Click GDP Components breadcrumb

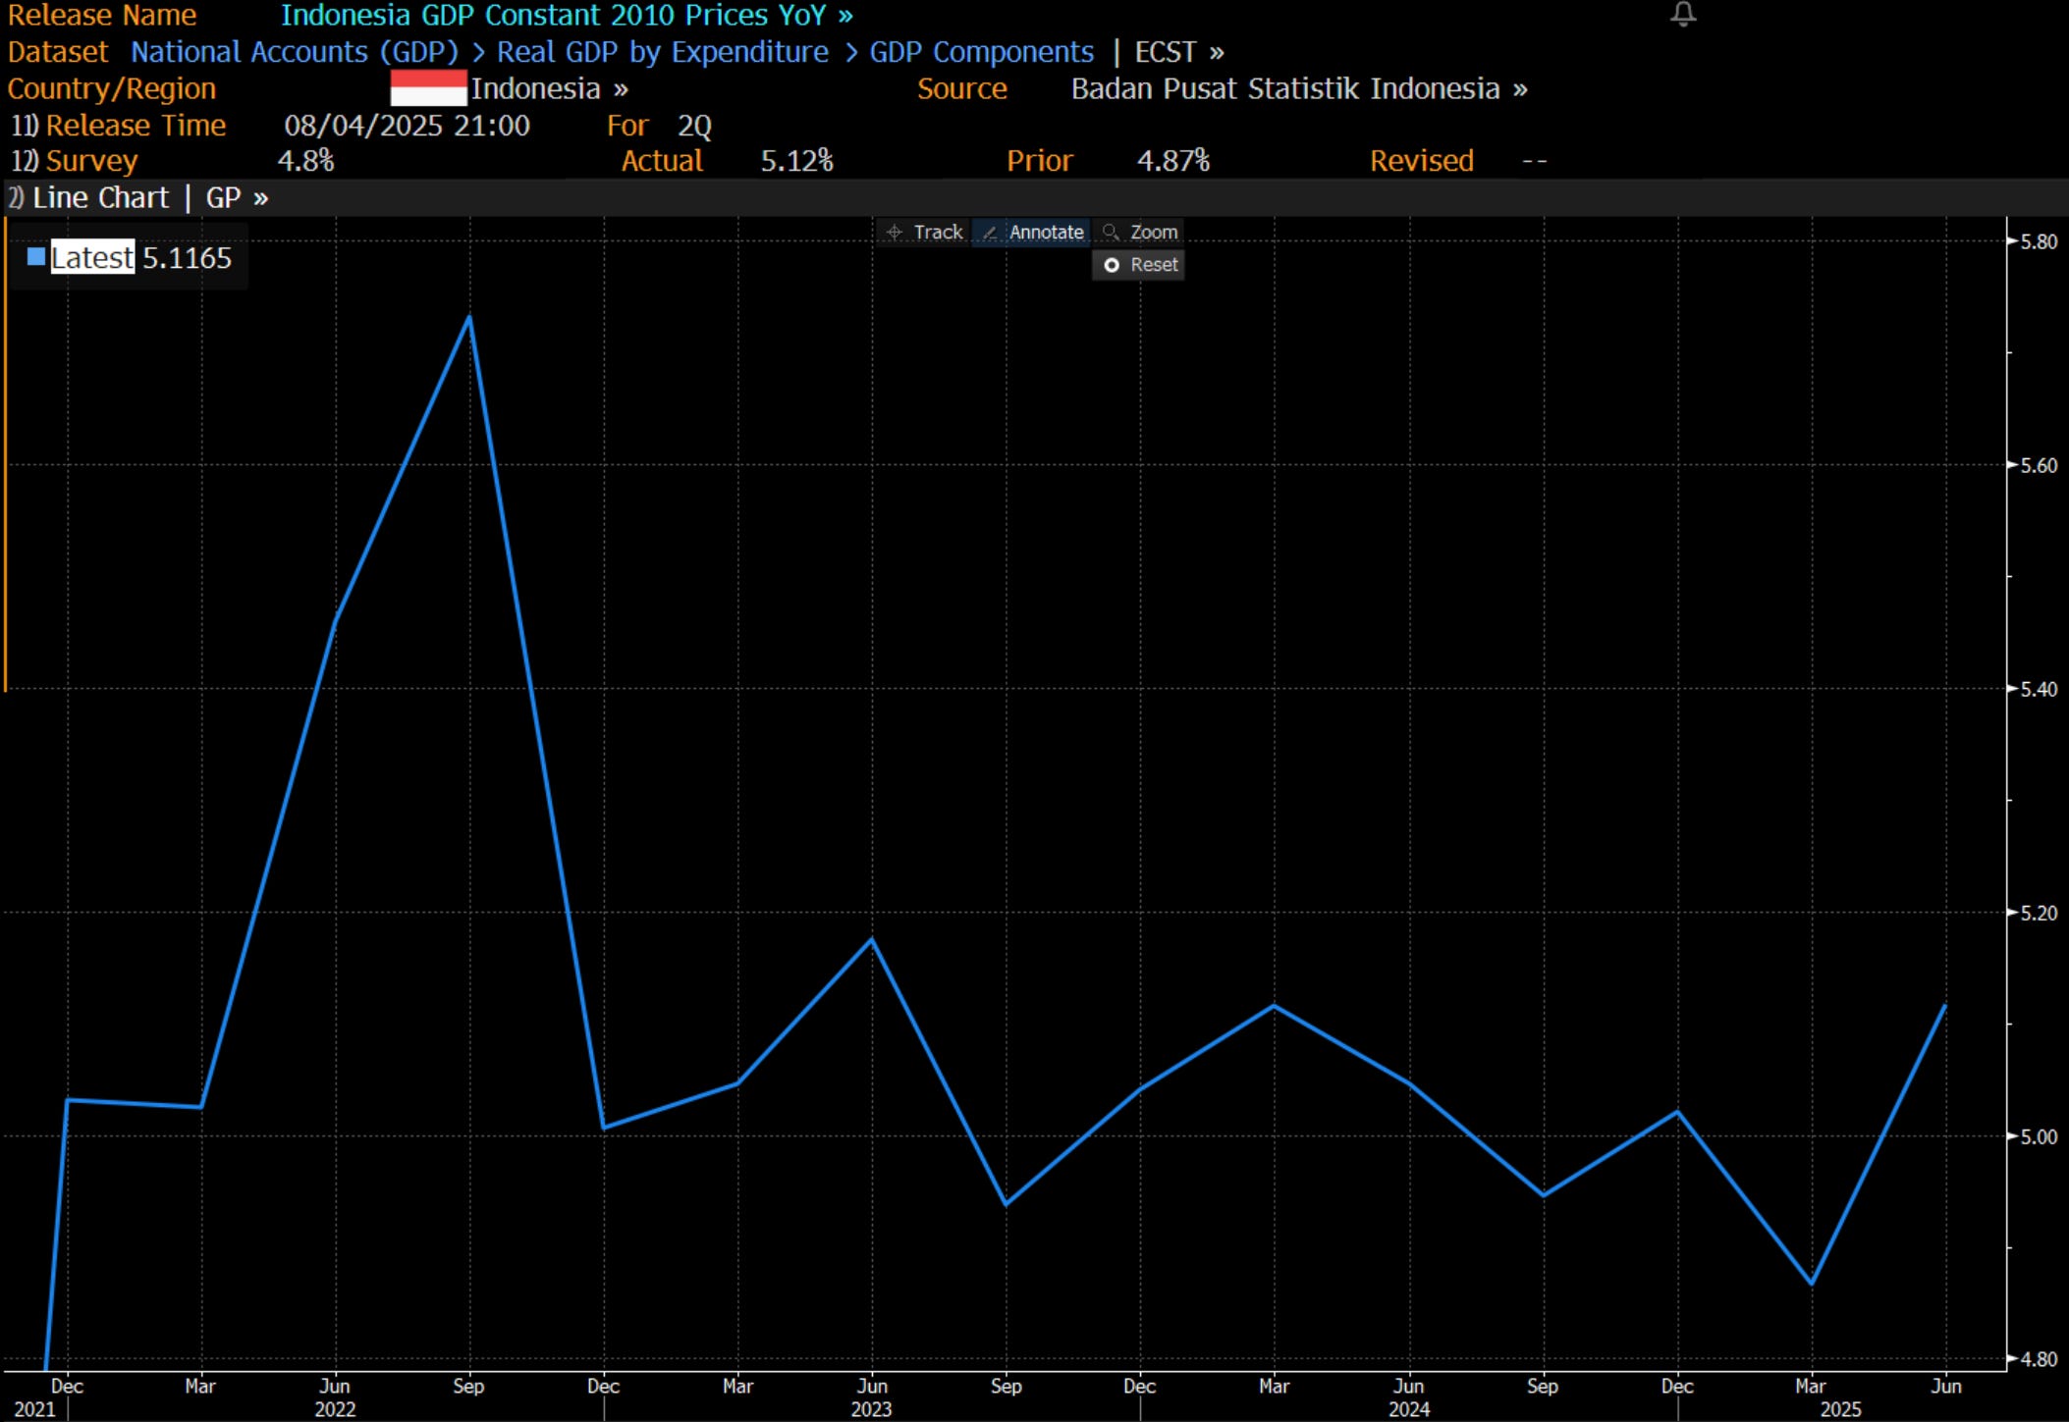(981, 52)
